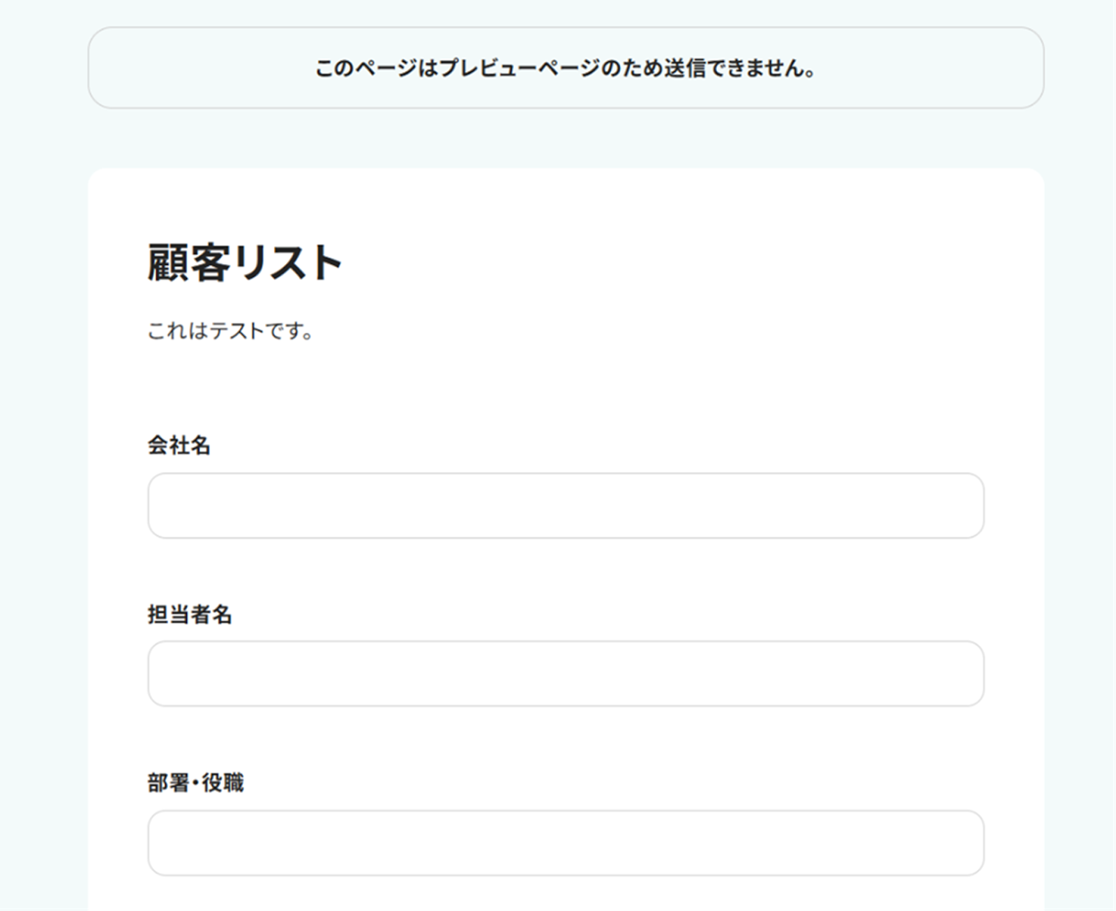The width and height of the screenshot is (1116, 911).
Task: Click the 会社名 input field
Action: (566, 505)
